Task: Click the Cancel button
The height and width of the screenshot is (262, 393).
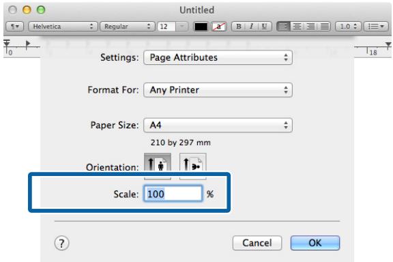Action: click(257, 243)
